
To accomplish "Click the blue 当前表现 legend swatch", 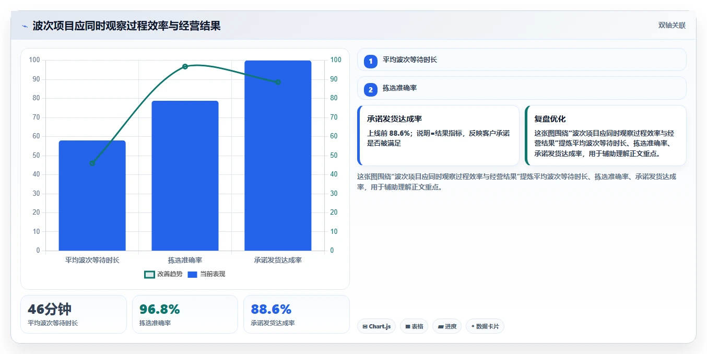I will pyautogui.click(x=192, y=274).
